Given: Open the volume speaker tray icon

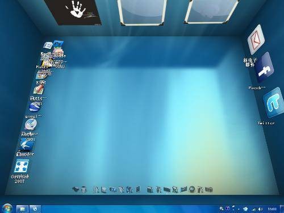Looking at the screenshot, I should click(x=261, y=209).
